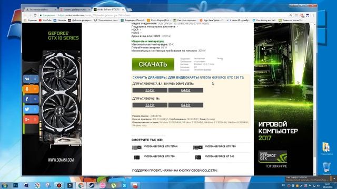Share the page via the VK button
Viewport: 337px width, 189px height.
click(x=31, y=79)
